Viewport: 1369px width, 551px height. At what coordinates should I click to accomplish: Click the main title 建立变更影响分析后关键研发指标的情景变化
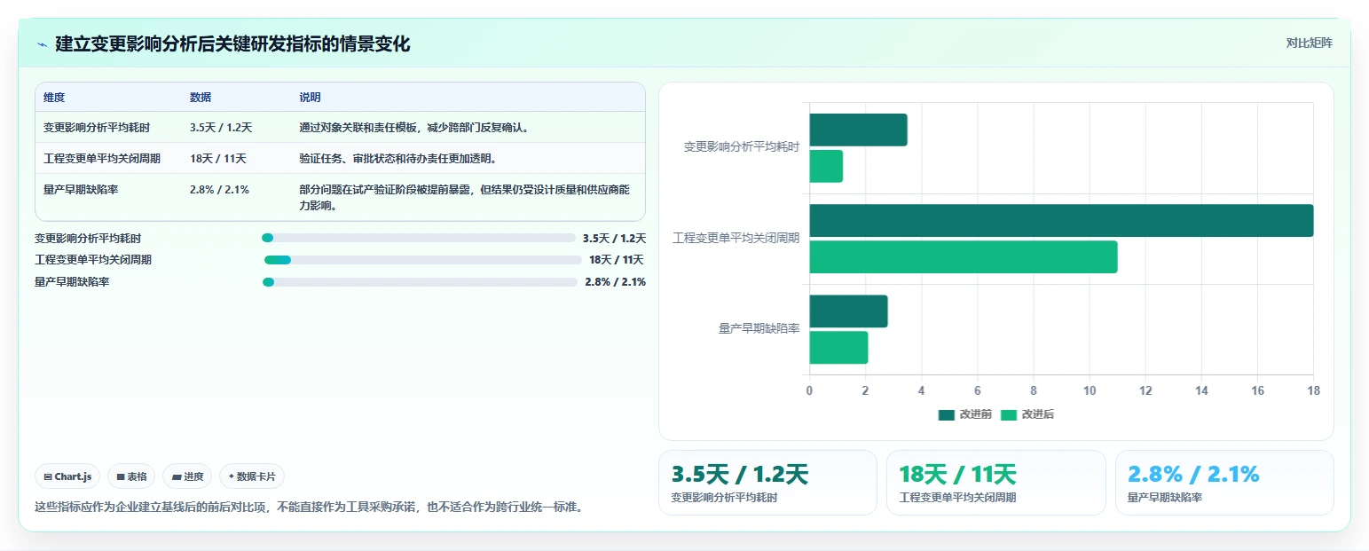(x=232, y=44)
